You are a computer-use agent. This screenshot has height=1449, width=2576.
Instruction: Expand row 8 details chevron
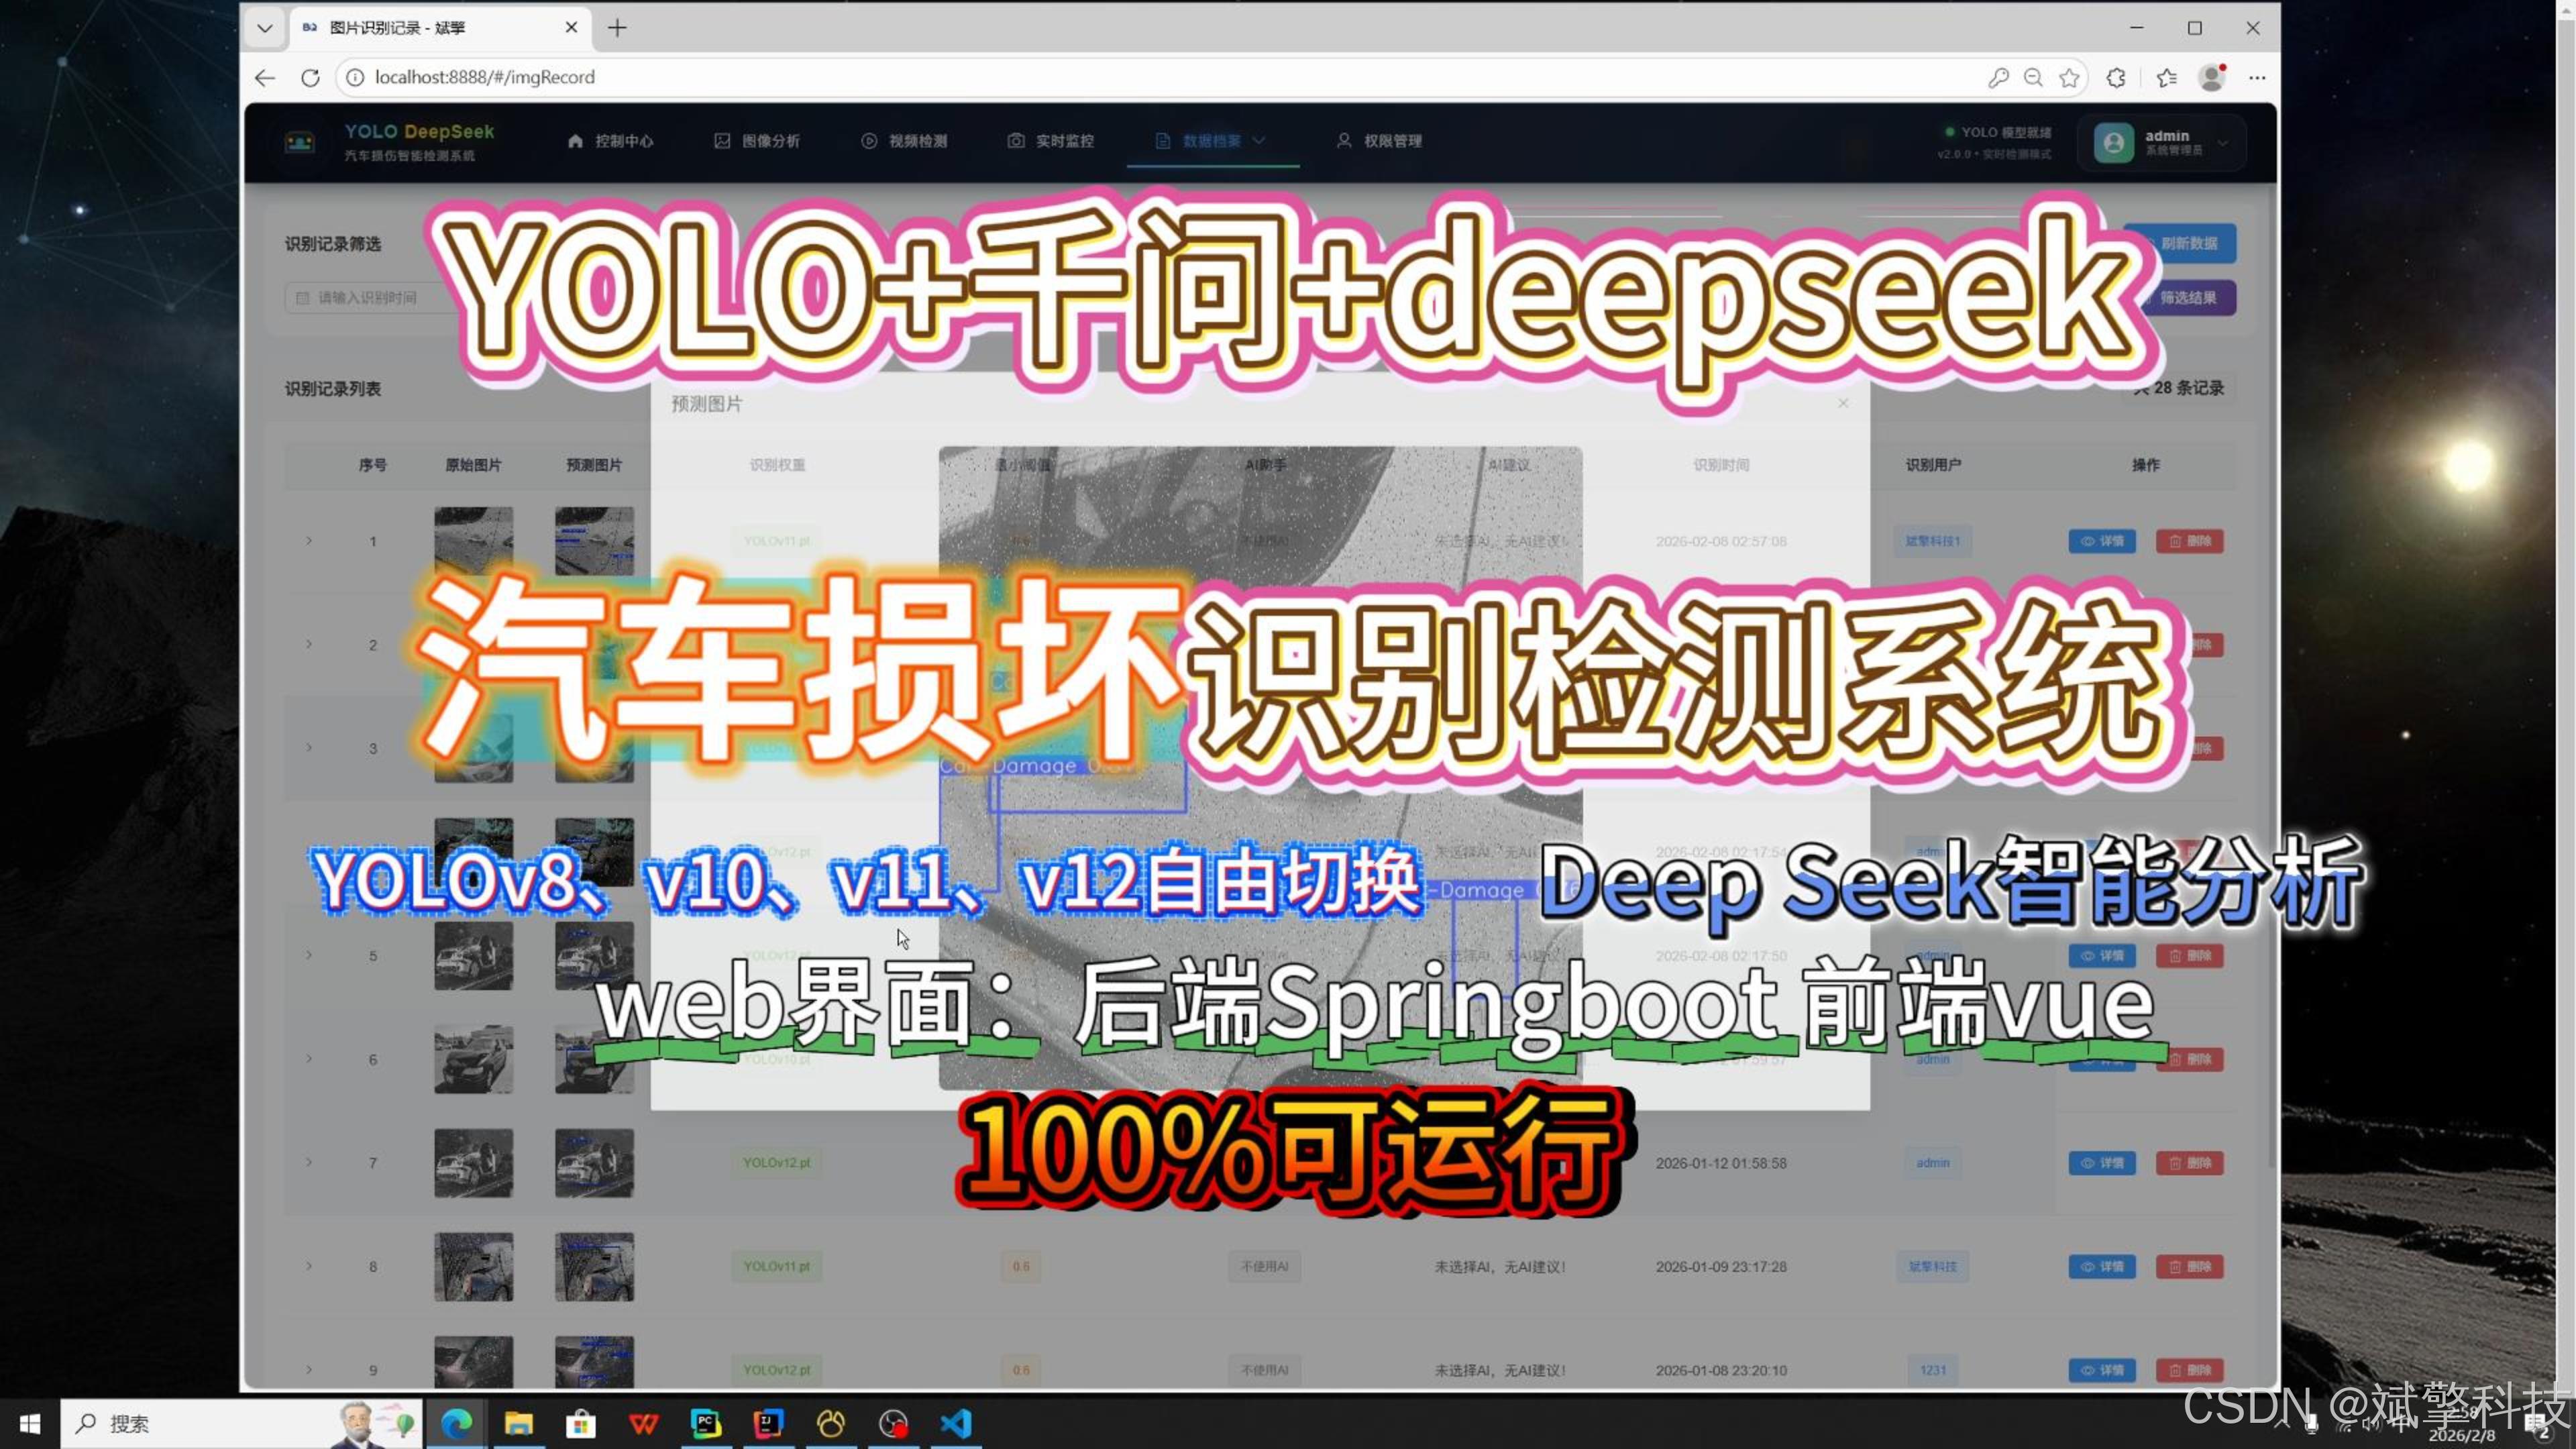pyautogui.click(x=309, y=1266)
